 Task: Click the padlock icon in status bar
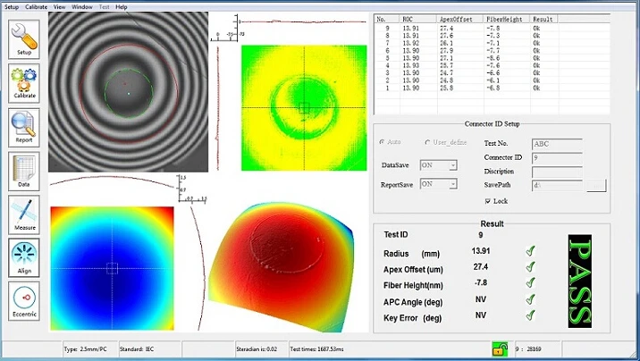(495, 348)
